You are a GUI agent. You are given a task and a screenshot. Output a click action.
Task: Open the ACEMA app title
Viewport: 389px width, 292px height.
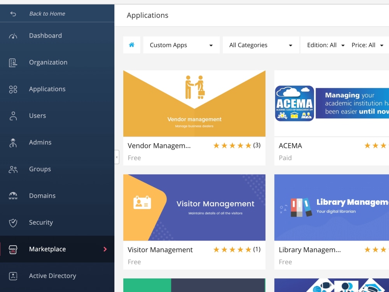(290, 146)
